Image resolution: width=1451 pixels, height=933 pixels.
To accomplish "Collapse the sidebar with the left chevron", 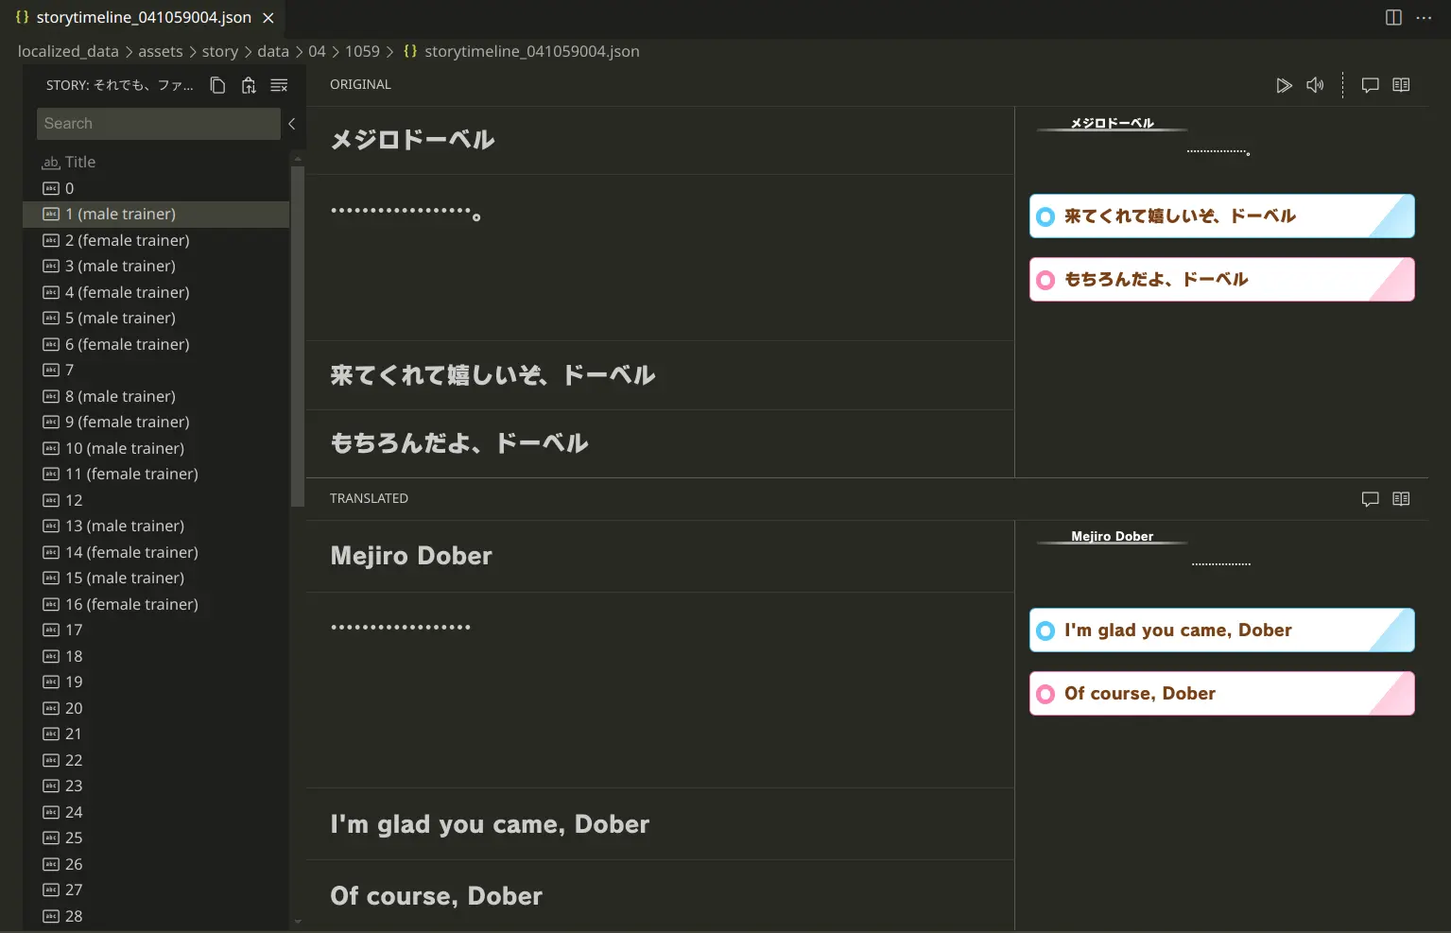I will [292, 123].
